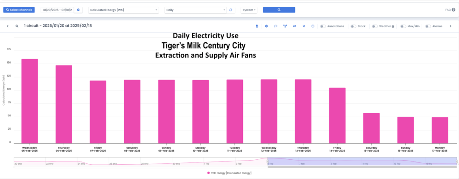459x179 pixels.
Task: Refresh using the icon beside Daily
Action: tap(231, 10)
